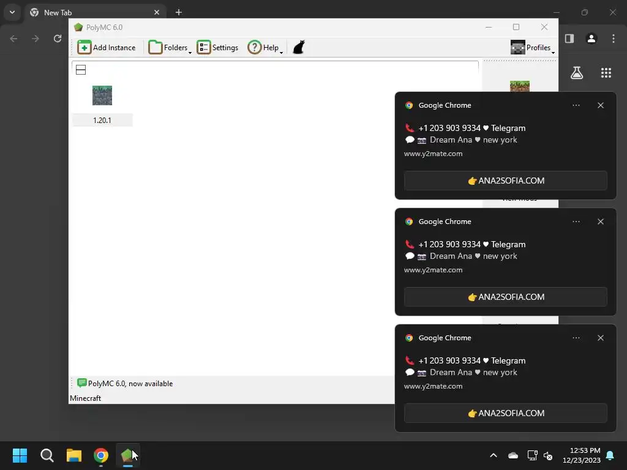Open options of the top Chrome notification
Viewport: 627px width, 470px height.
coord(576,105)
